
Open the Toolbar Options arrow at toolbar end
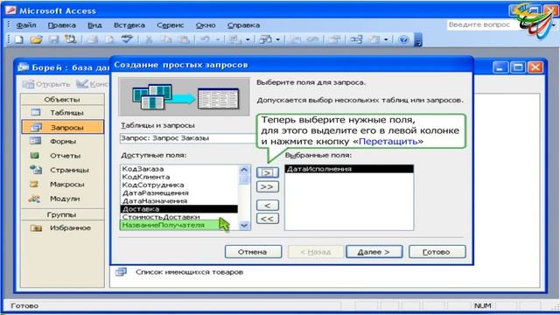418,39
